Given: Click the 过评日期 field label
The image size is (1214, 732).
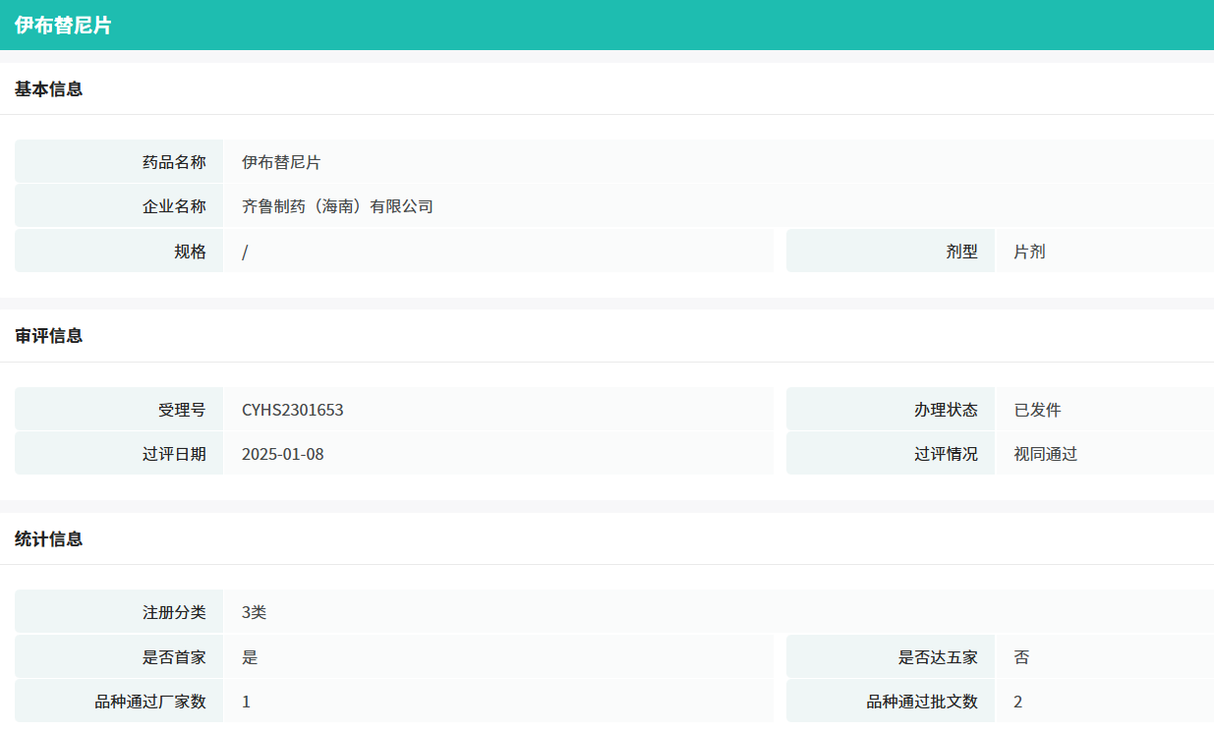Looking at the screenshot, I should [174, 454].
